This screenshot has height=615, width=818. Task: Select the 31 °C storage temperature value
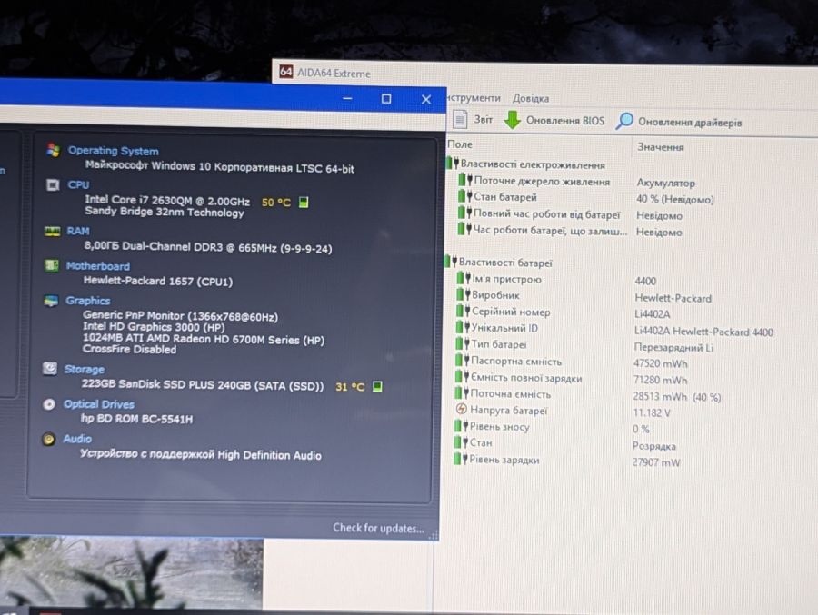(x=350, y=386)
